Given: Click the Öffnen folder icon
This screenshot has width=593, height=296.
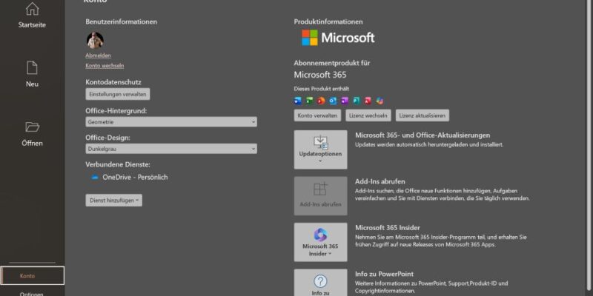Looking at the screenshot, I should pyautogui.click(x=32, y=127).
